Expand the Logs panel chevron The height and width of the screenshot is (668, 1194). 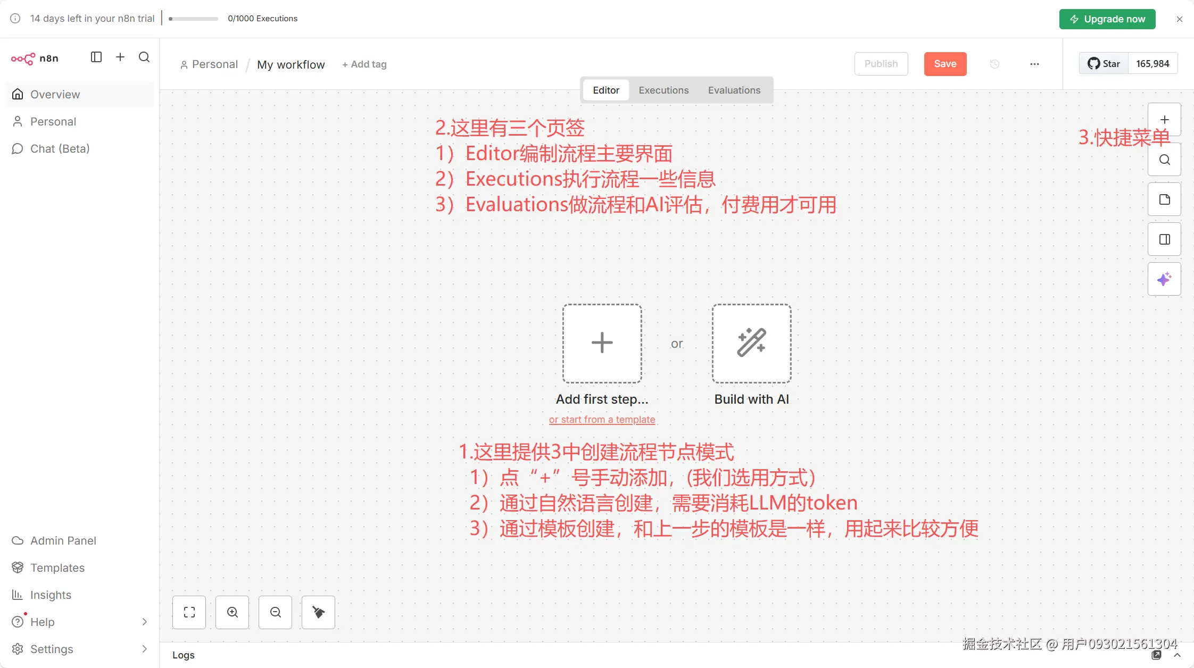click(1177, 655)
